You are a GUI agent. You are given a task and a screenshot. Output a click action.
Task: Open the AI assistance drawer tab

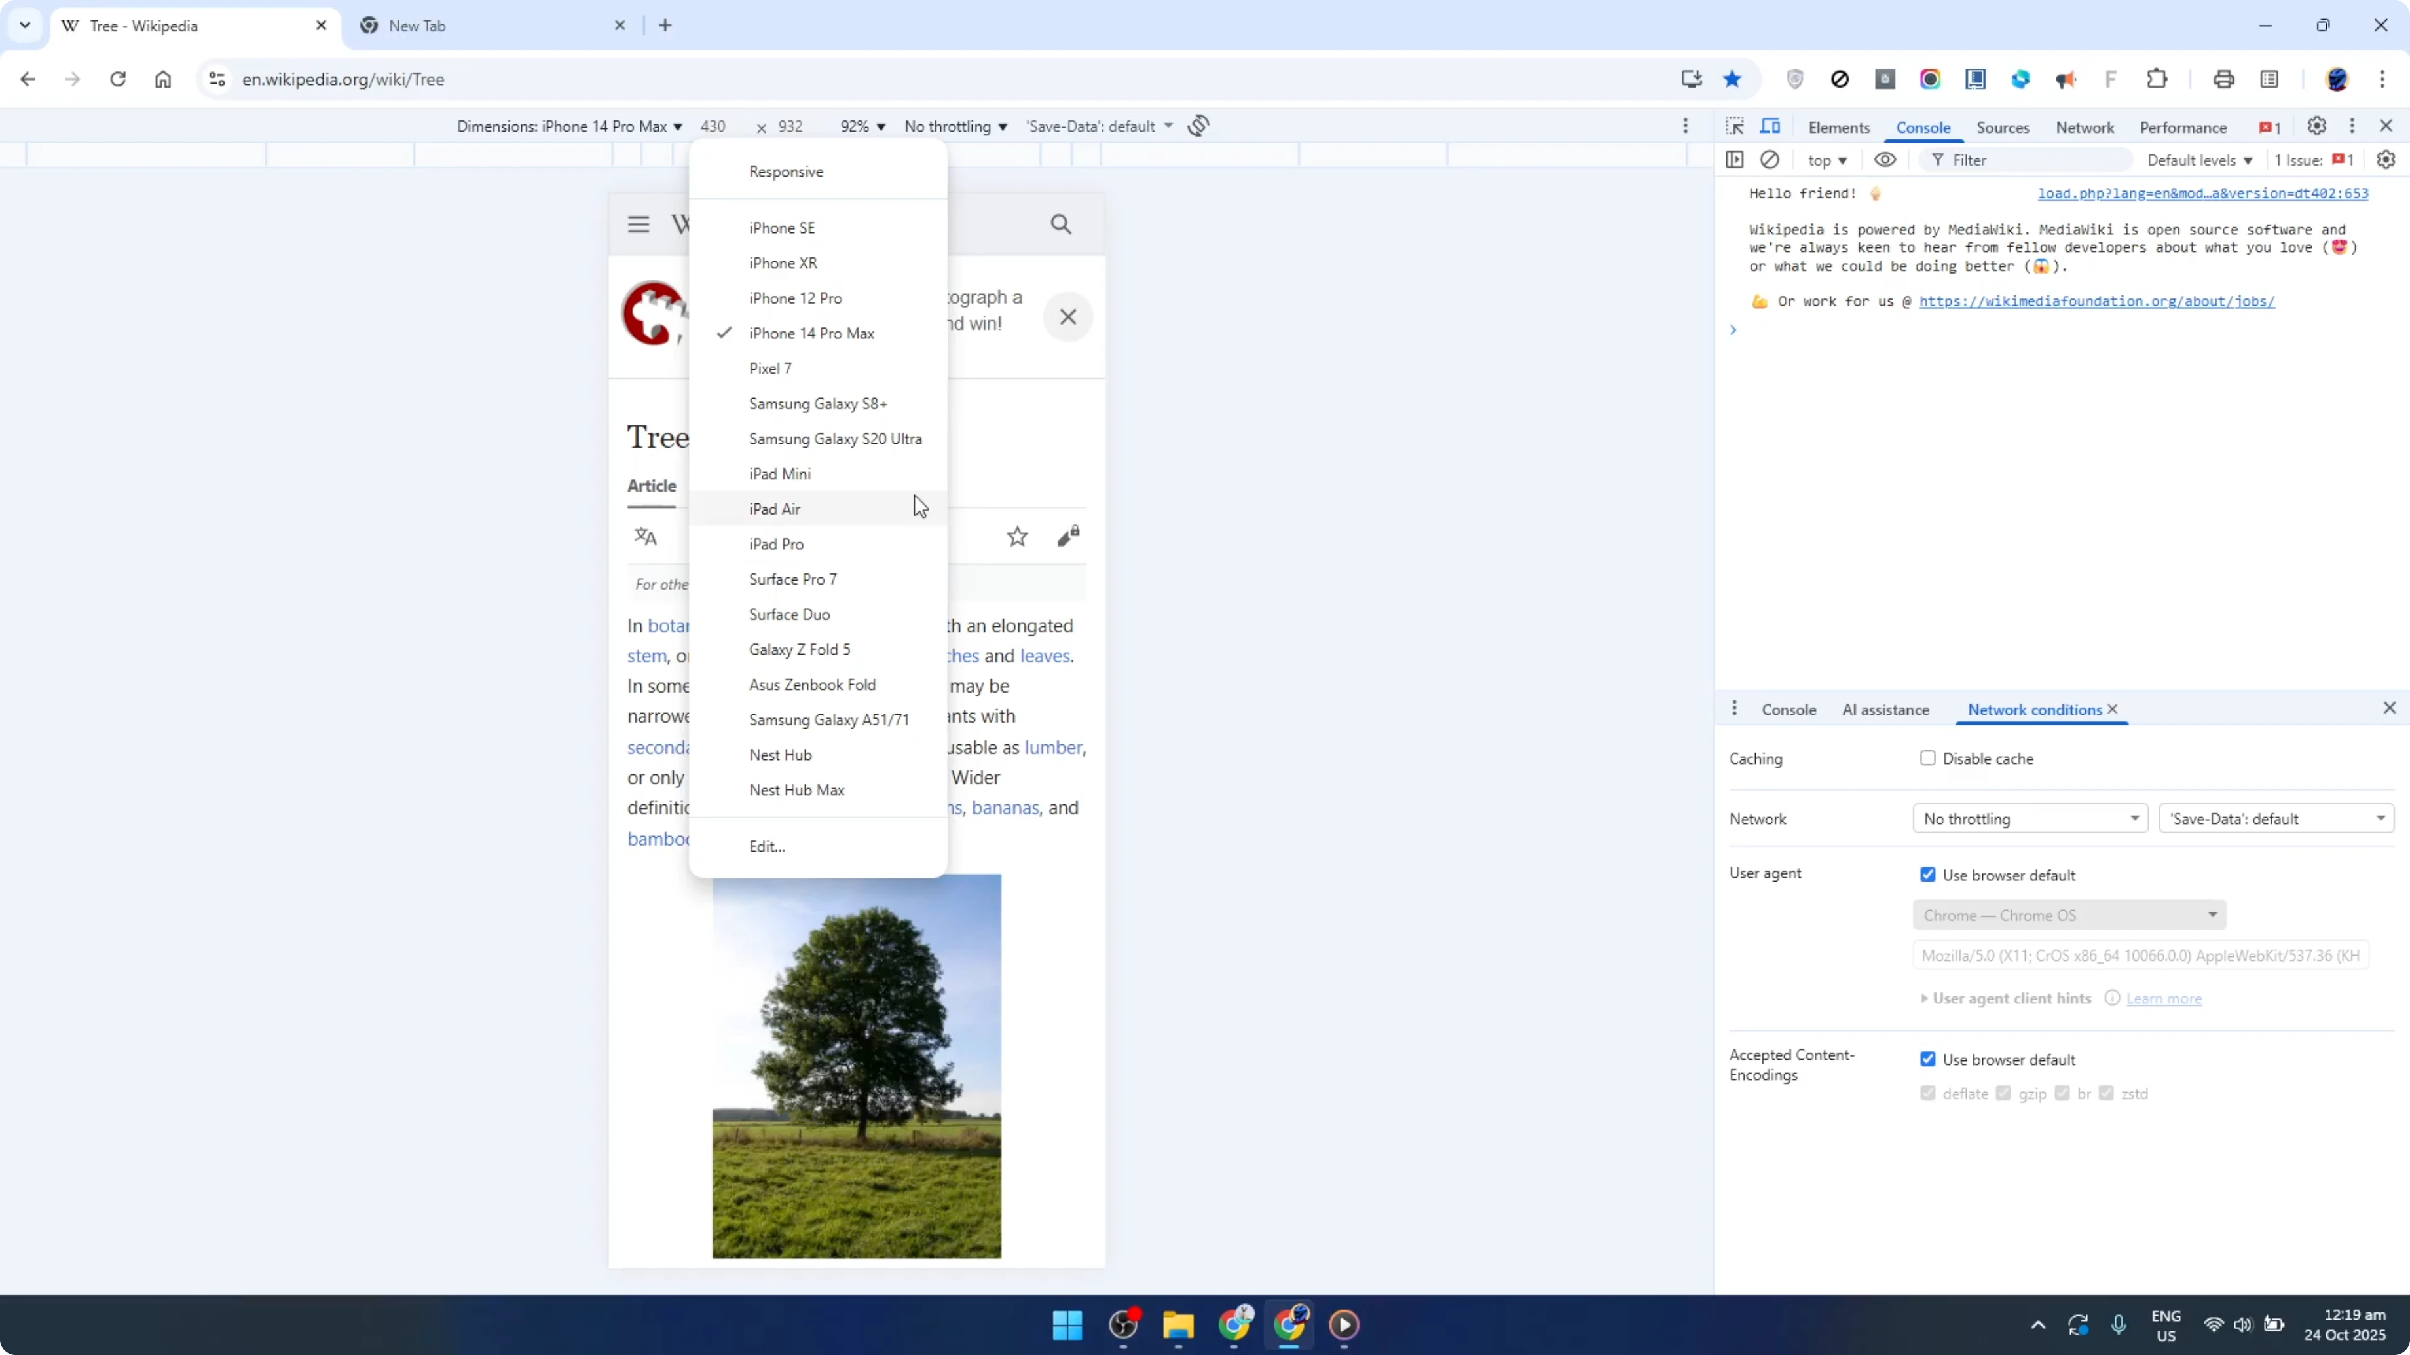[x=1885, y=710]
